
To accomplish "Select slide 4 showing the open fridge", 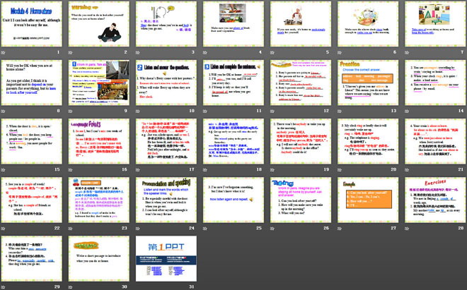I will (233, 24).
